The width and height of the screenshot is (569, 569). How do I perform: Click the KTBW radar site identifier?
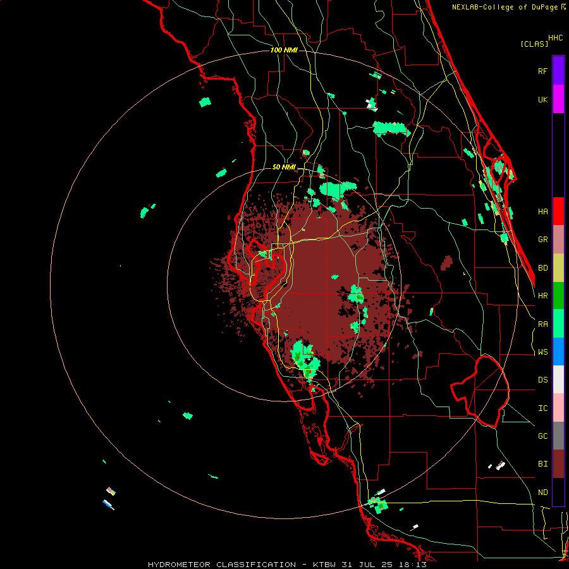(324, 565)
